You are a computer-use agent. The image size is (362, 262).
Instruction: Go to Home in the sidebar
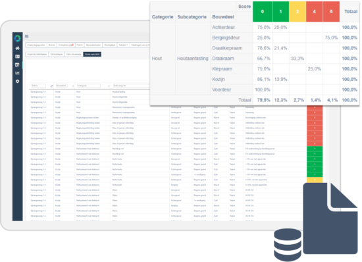(17, 48)
